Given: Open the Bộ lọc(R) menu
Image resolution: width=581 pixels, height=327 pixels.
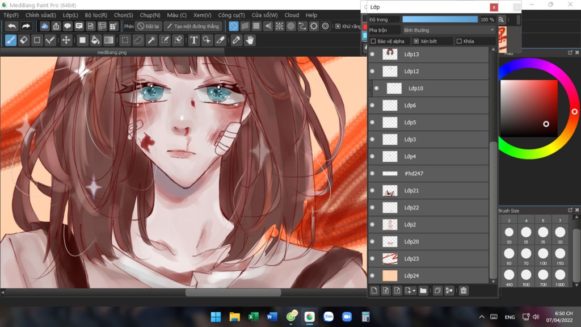Looking at the screenshot, I should [x=96, y=15].
